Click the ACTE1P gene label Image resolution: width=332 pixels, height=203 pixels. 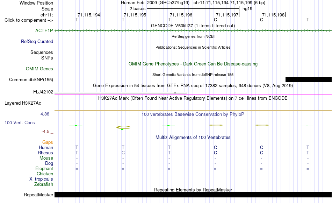[x=44, y=30]
